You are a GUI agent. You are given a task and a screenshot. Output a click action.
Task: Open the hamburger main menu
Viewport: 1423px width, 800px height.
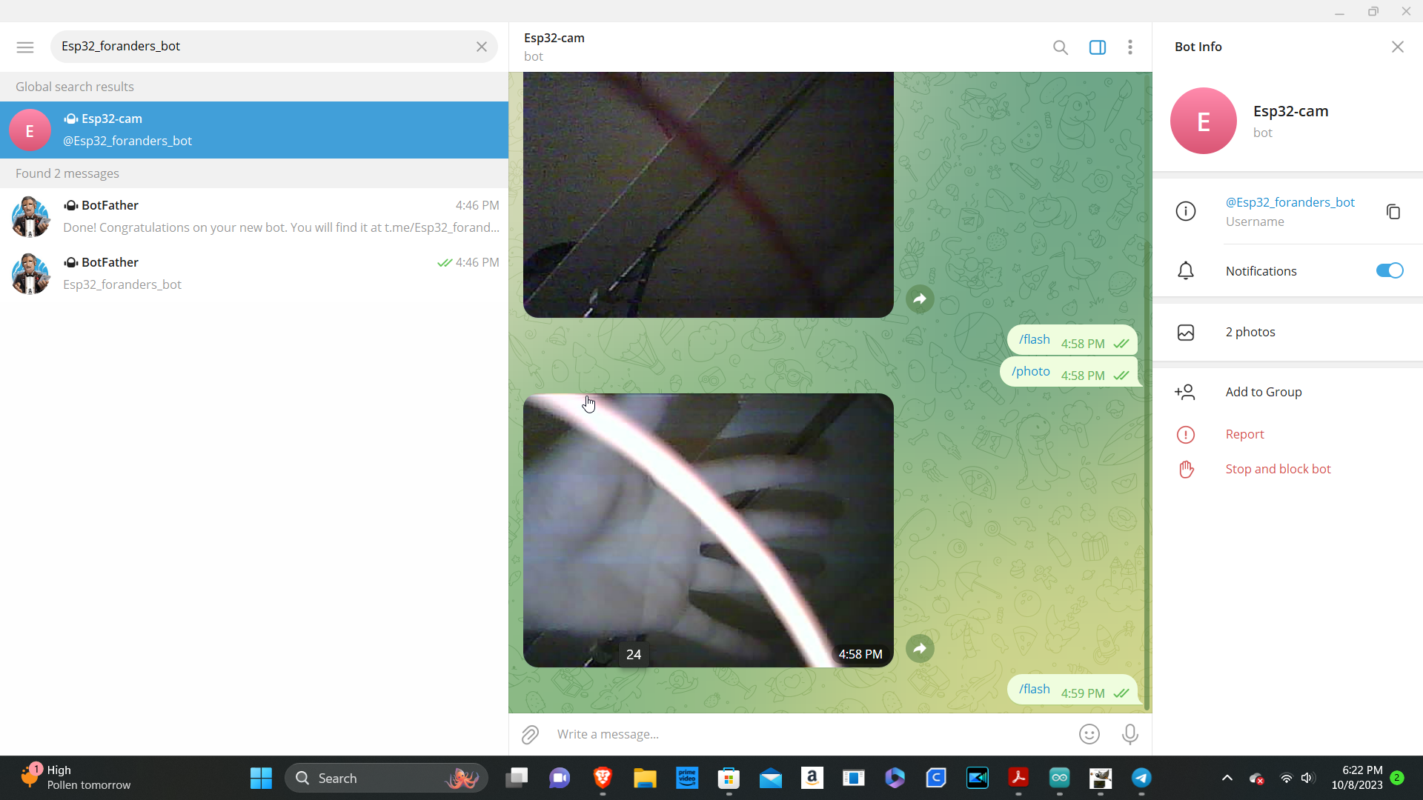click(x=25, y=47)
